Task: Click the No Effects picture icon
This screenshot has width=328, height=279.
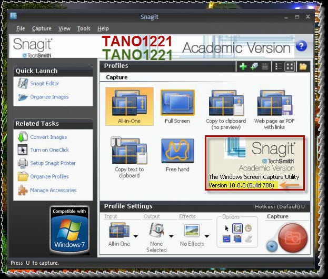Action: click(192, 230)
